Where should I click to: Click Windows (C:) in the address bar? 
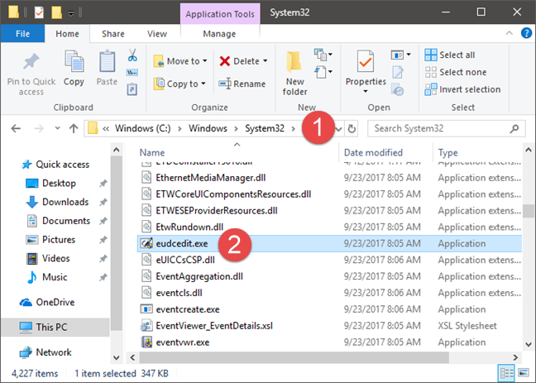pyautogui.click(x=142, y=128)
